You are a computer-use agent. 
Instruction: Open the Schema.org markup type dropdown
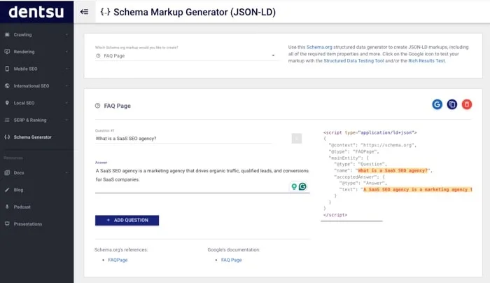tap(185, 55)
